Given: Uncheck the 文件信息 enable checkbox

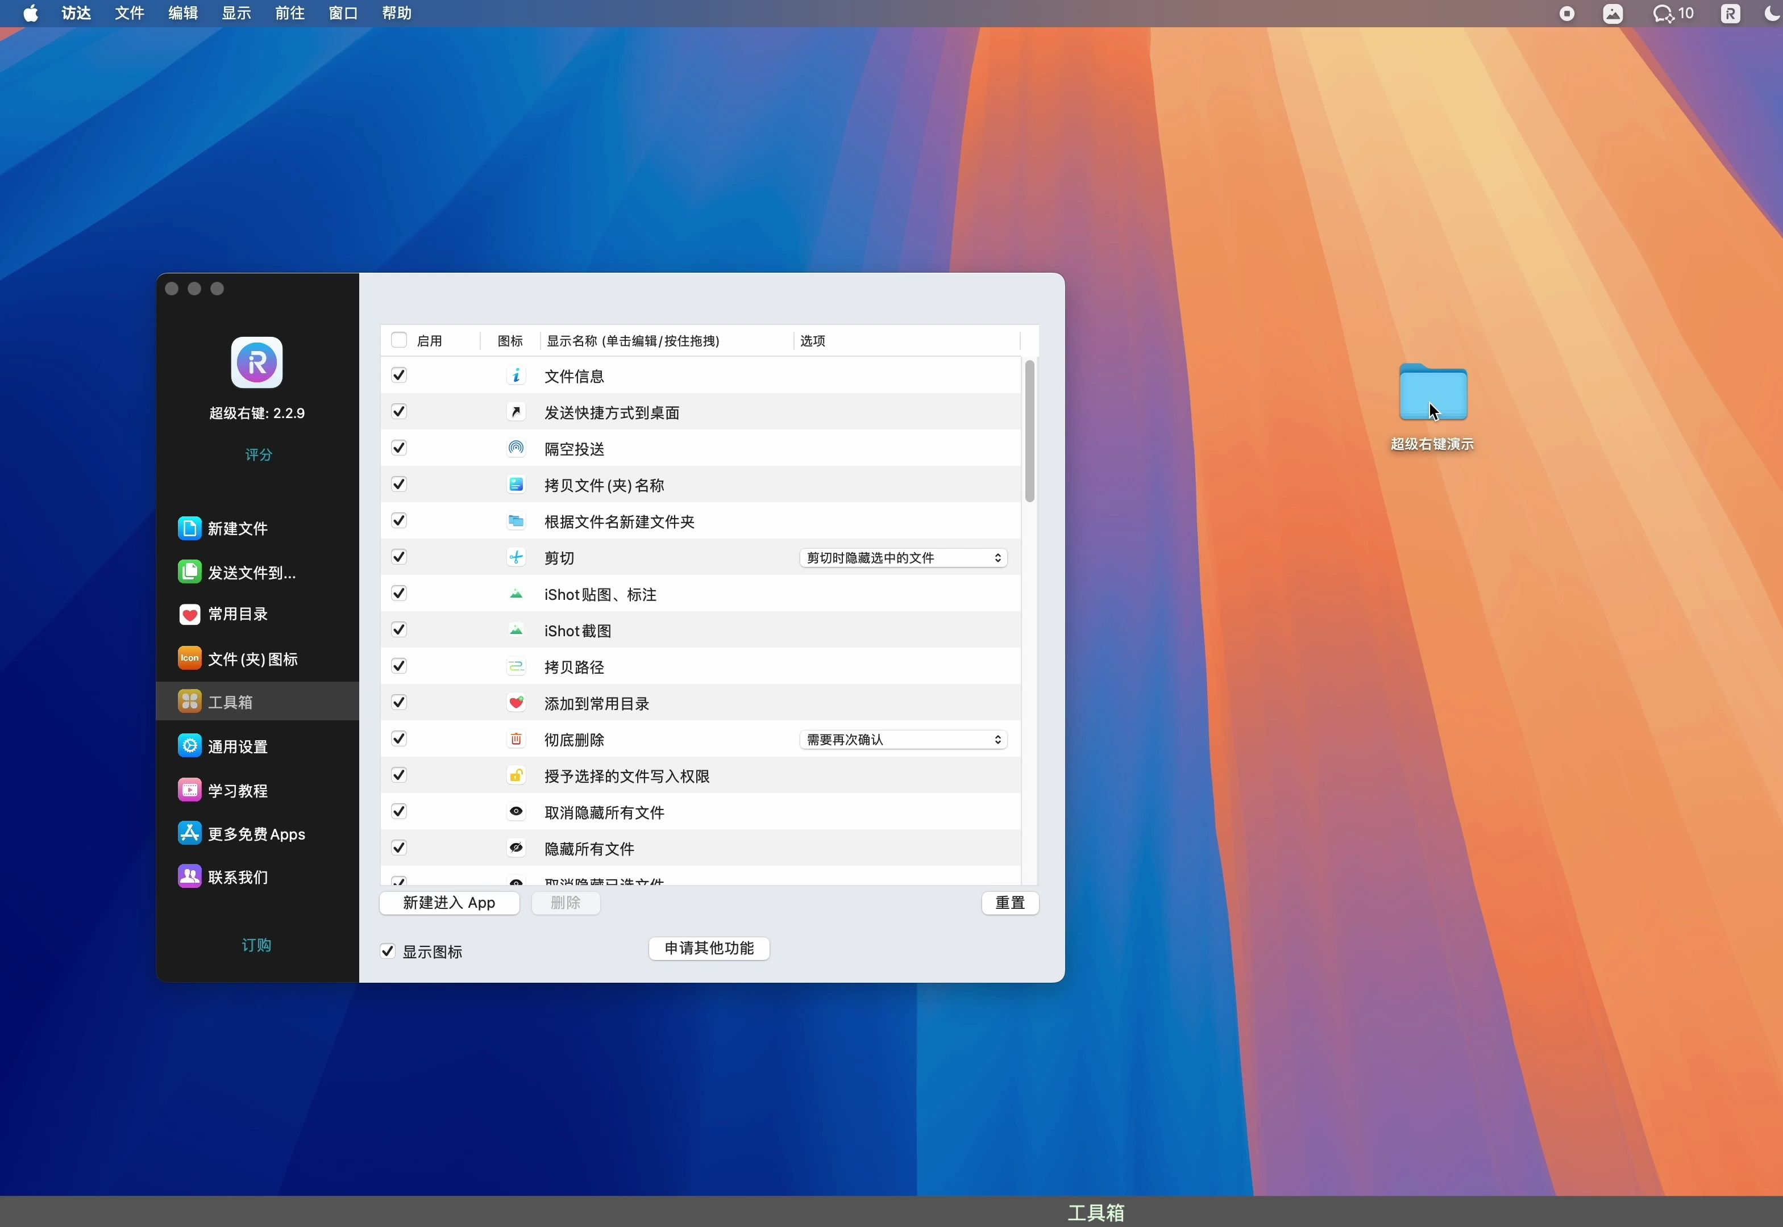Looking at the screenshot, I should coord(398,375).
